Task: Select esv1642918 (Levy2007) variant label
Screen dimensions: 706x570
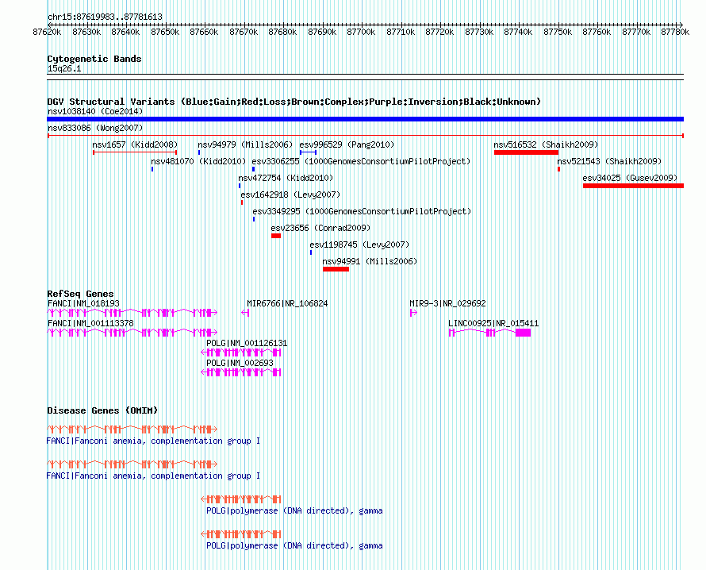Action: tap(290, 194)
